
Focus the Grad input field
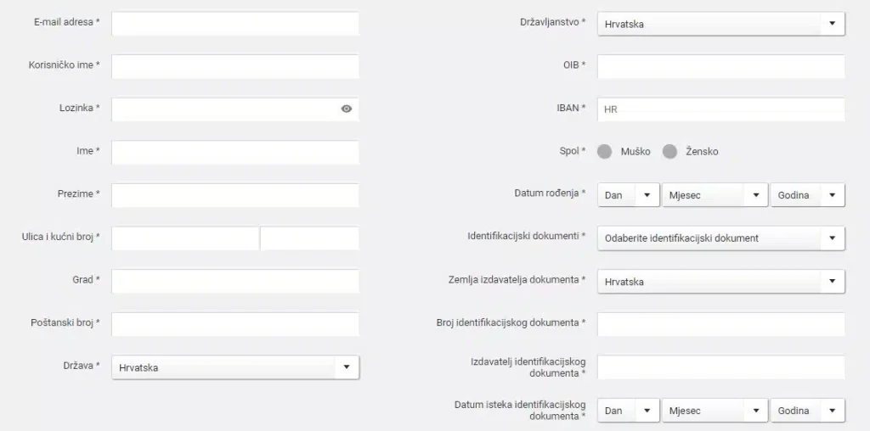[x=235, y=282]
